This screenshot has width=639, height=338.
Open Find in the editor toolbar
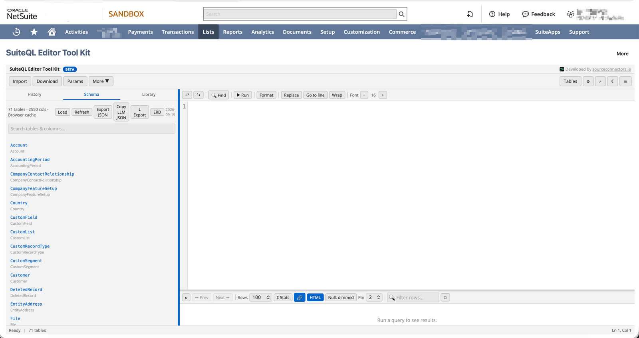click(218, 95)
